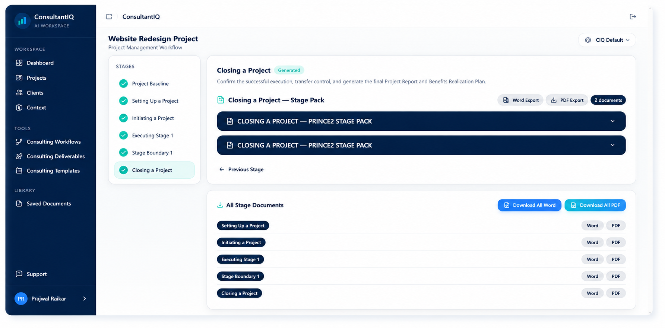Go to Clients page
Viewport: 665px width, 328px height.
pos(35,93)
